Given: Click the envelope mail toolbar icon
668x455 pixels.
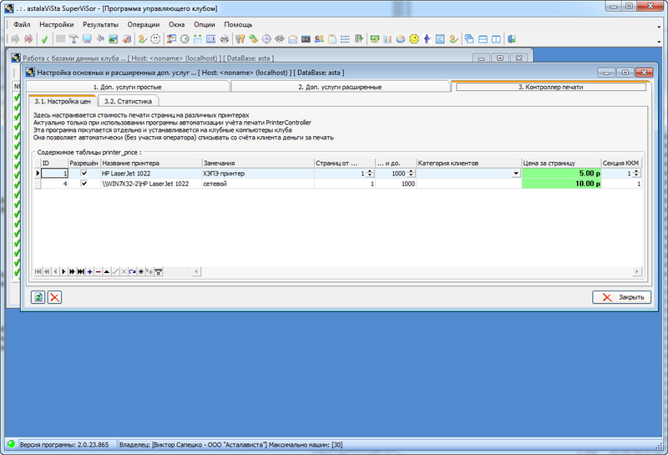Looking at the screenshot, I should click(293, 39).
